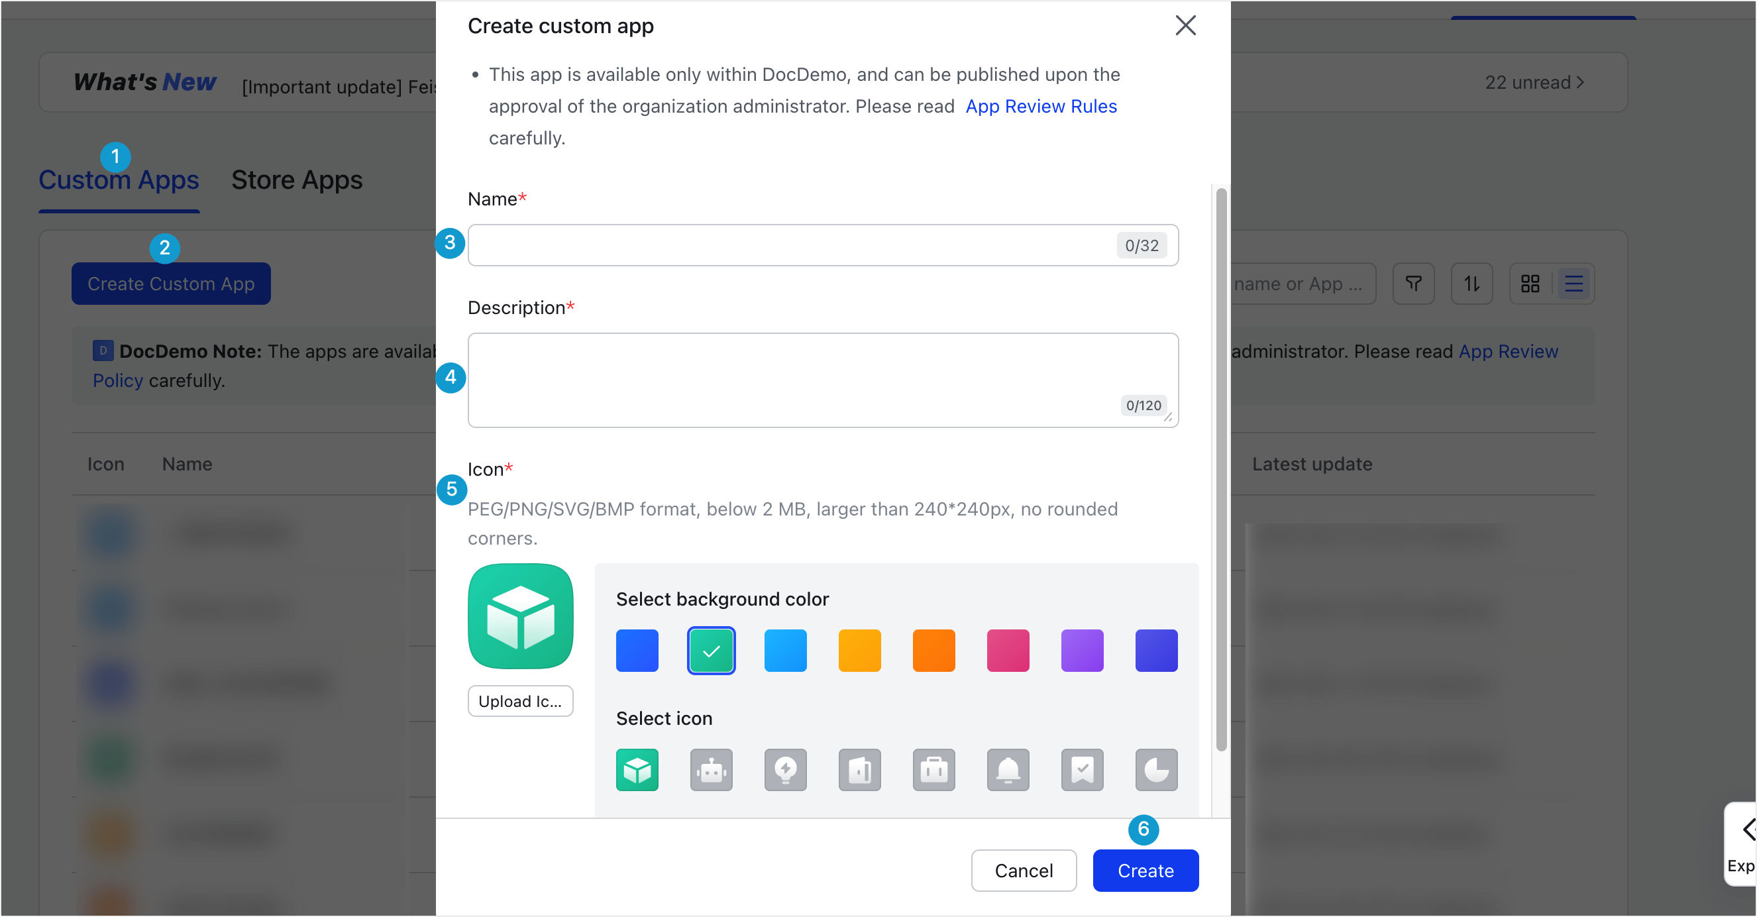The width and height of the screenshot is (1757, 917).
Task: Open the filter icon button
Action: point(1413,283)
